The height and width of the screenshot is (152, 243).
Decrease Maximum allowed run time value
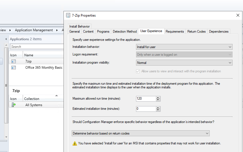click(x=158, y=100)
